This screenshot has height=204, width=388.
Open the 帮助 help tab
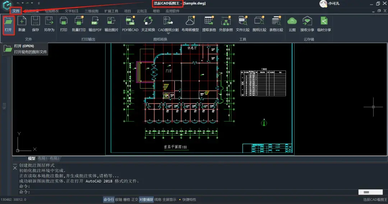(x=156, y=11)
